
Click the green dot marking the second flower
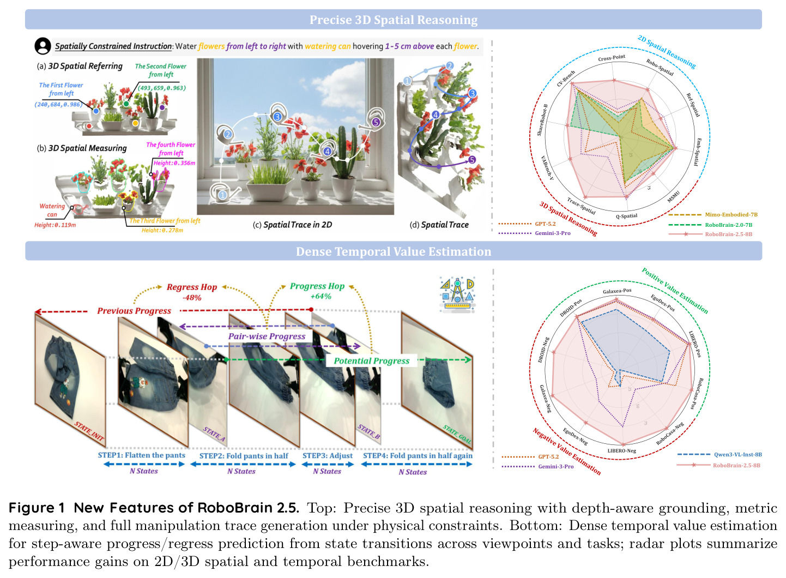(x=126, y=103)
